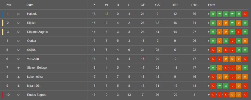The image size is (251, 100).
Task: Click the down-arrow icon beside Lokomotiva
Action: 18,77
